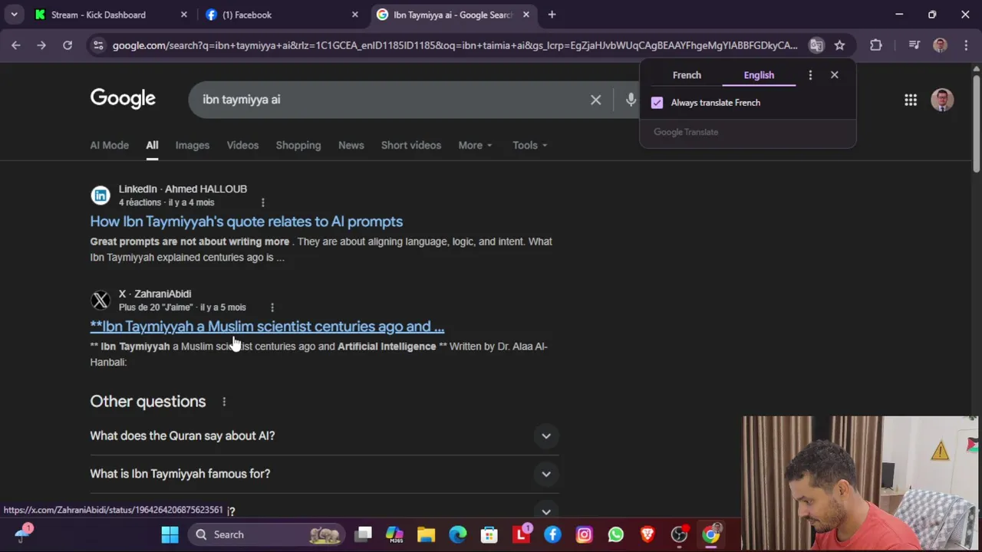Open Chrome profile avatar in toolbar
This screenshot has height=552, width=982.
(x=940, y=45)
